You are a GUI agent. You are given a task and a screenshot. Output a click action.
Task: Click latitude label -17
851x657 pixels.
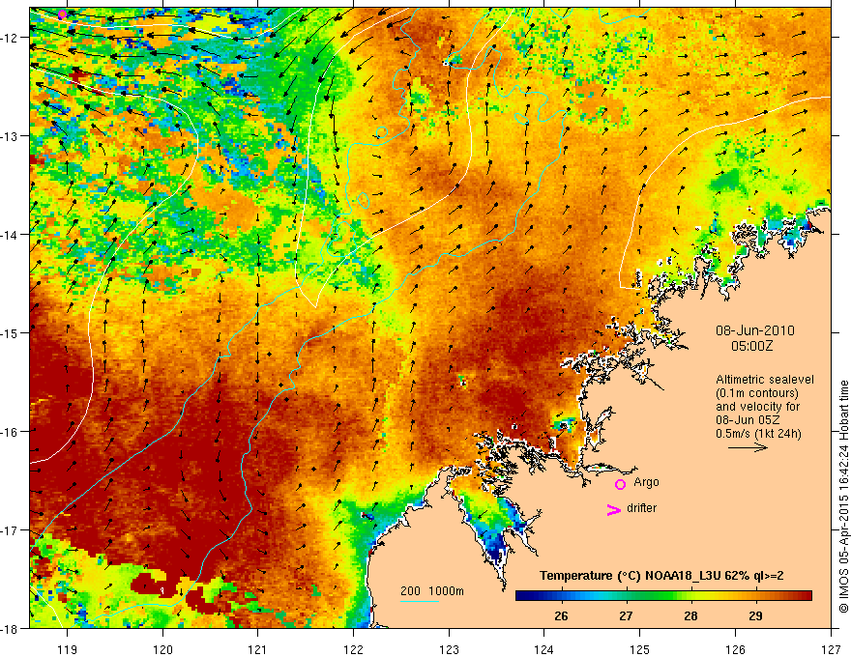tap(11, 529)
